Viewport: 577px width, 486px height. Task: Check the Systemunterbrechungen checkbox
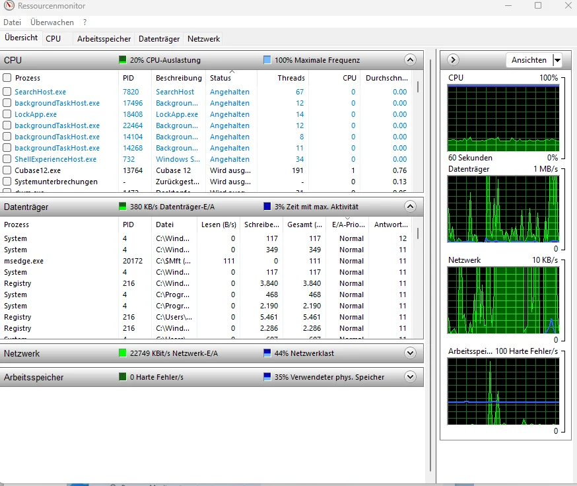tap(7, 182)
